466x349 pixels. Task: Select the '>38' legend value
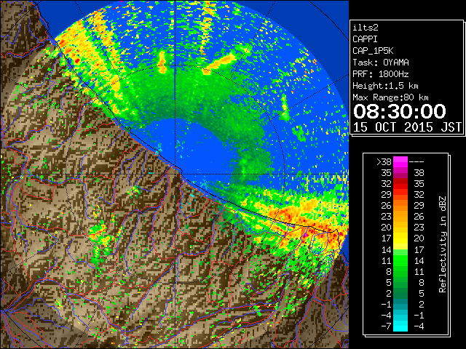coord(384,162)
